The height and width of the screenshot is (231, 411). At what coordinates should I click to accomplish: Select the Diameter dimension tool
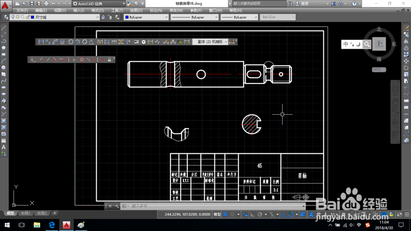coord(84,42)
